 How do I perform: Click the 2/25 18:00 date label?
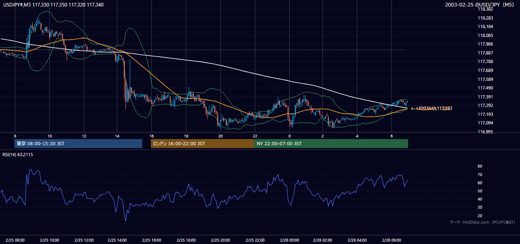point(186,240)
